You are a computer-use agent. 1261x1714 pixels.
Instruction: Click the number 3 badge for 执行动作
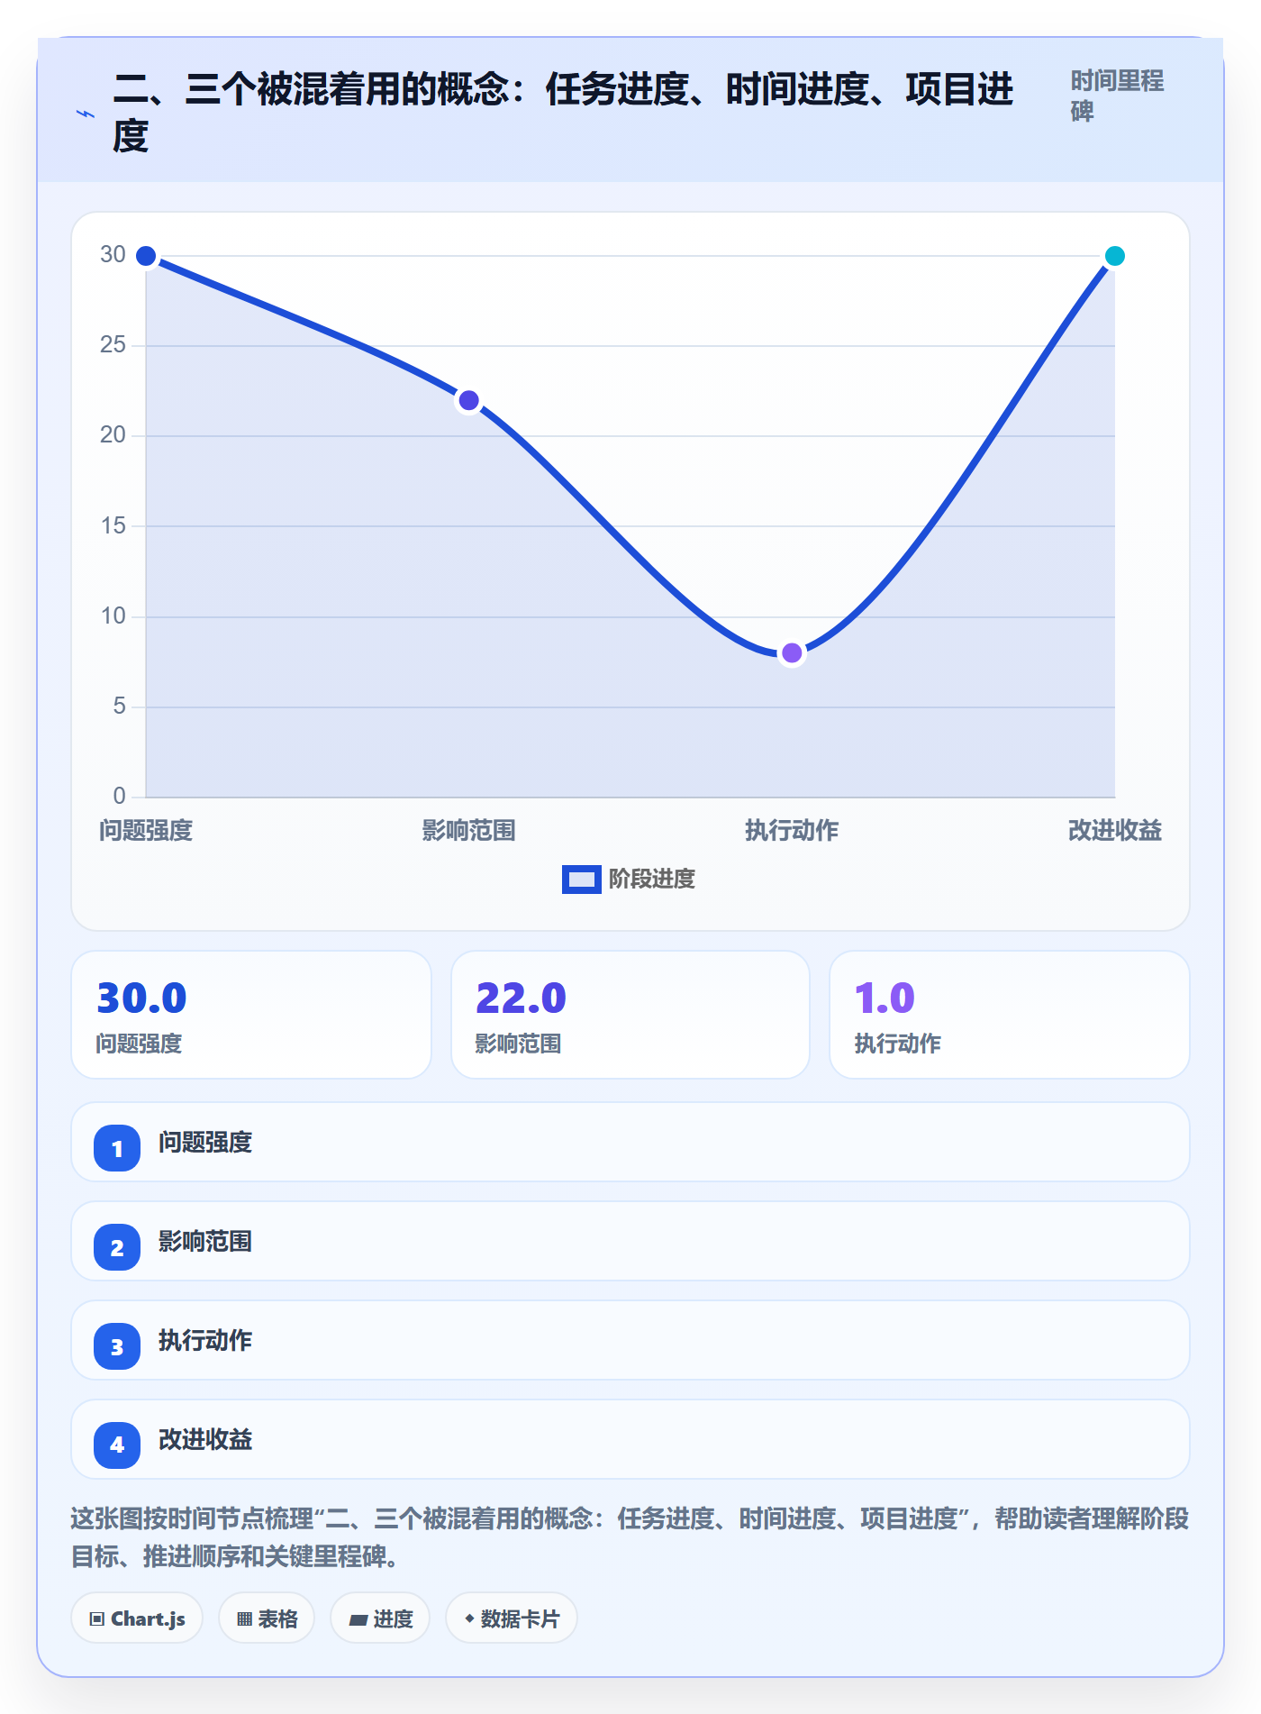[117, 1346]
